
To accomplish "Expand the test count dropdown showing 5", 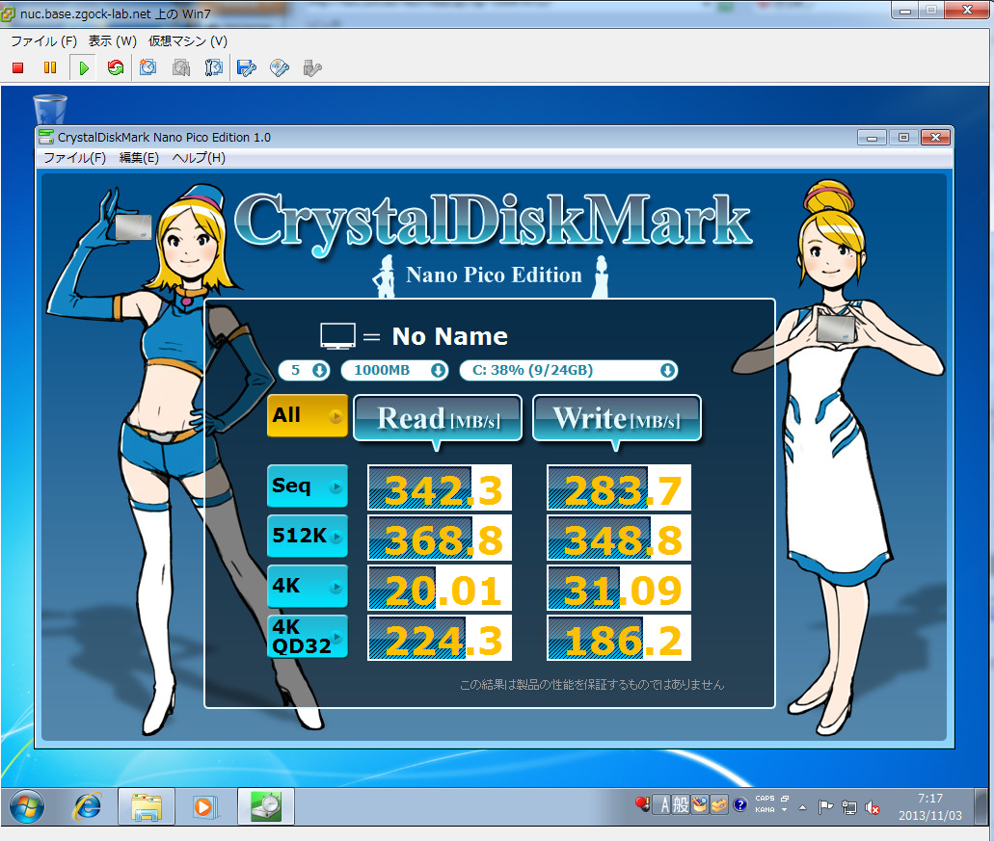I will 305,371.
